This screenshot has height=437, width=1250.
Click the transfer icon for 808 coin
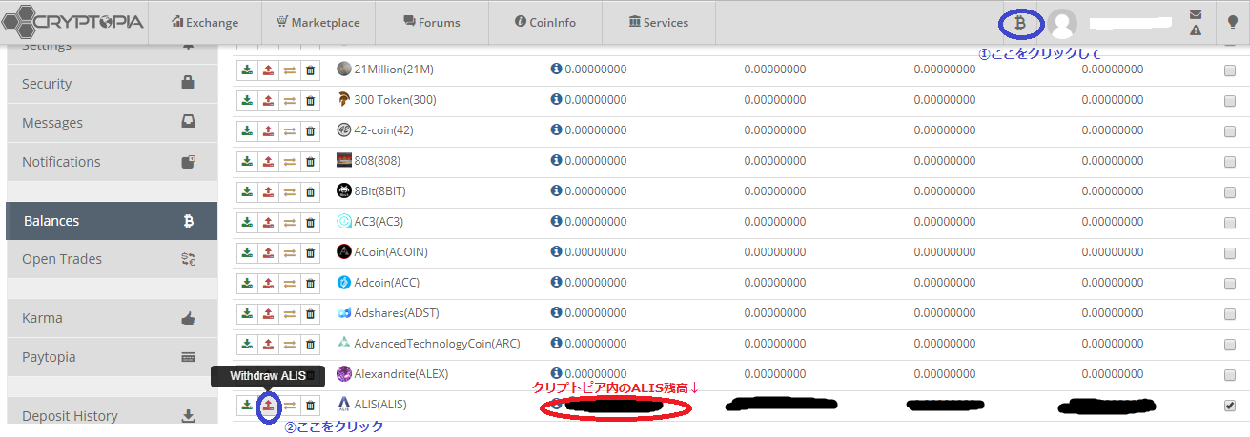[289, 161]
